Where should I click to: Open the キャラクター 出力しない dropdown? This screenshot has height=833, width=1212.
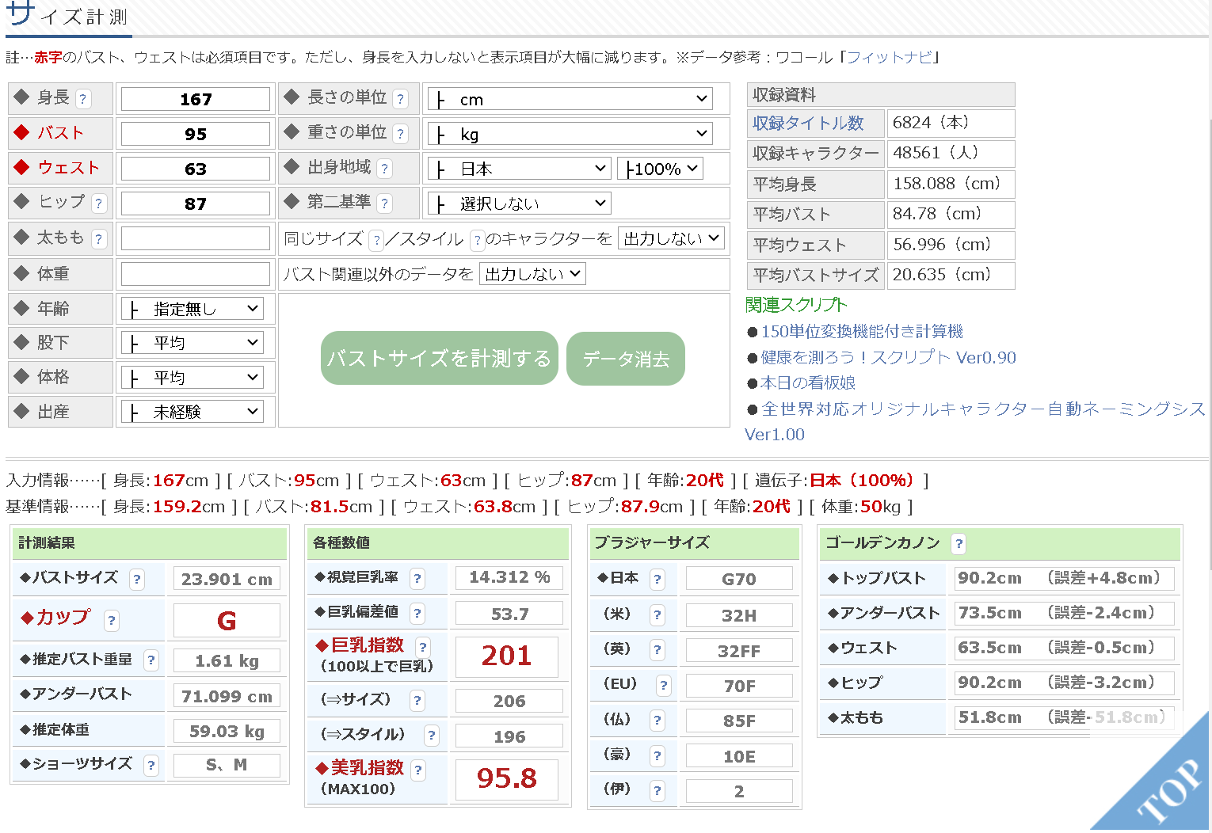pos(672,238)
